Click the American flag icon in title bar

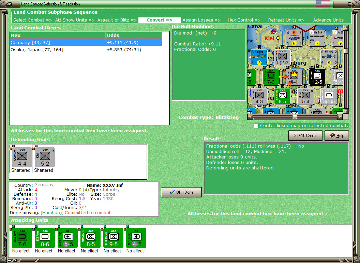coord(322,4)
